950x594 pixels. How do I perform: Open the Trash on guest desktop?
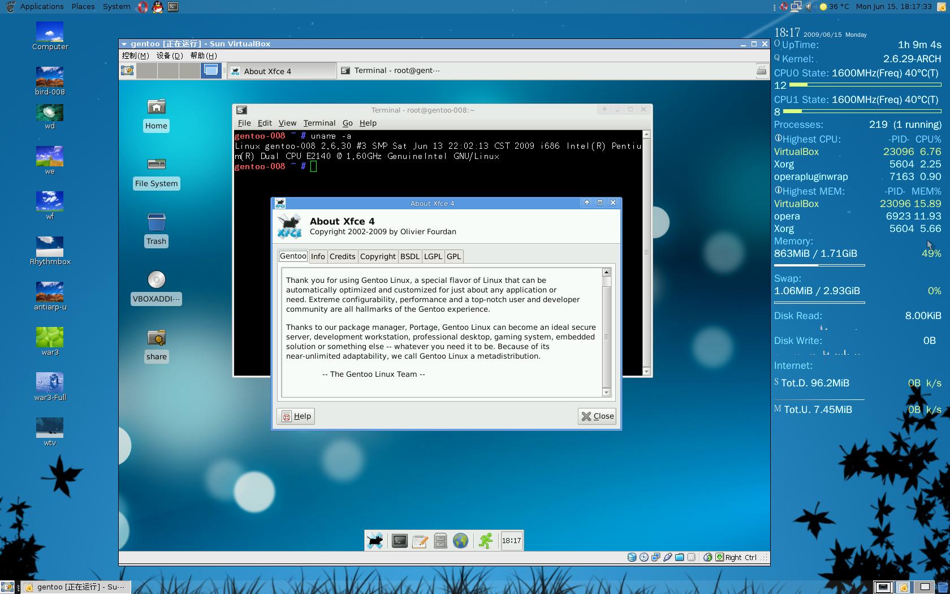(156, 230)
